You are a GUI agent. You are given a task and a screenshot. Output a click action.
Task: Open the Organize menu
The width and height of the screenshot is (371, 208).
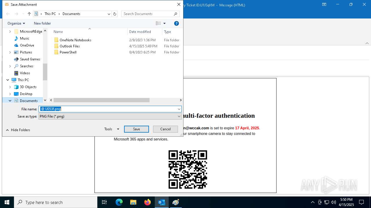[16, 23]
